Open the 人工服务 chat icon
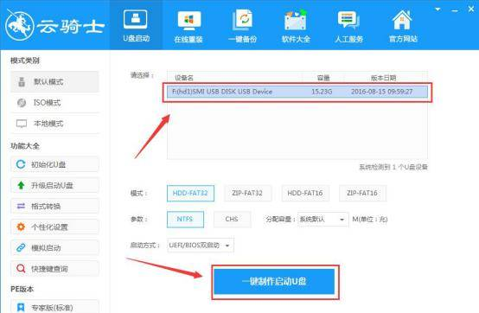Viewport: 479px width, 313px height. [348, 20]
